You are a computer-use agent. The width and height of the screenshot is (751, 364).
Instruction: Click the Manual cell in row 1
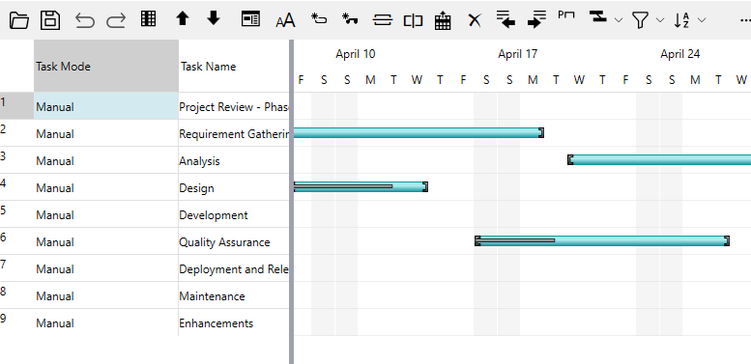pyautogui.click(x=106, y=106)
